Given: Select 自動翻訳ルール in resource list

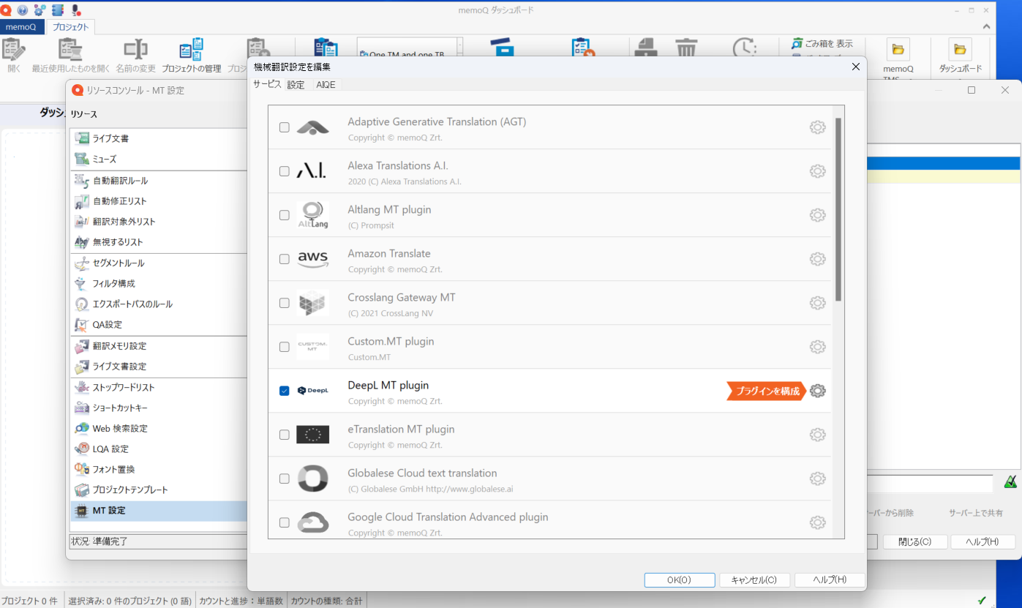Looking at the screenshot, I should pyautogui.click(x=159, y=180).
